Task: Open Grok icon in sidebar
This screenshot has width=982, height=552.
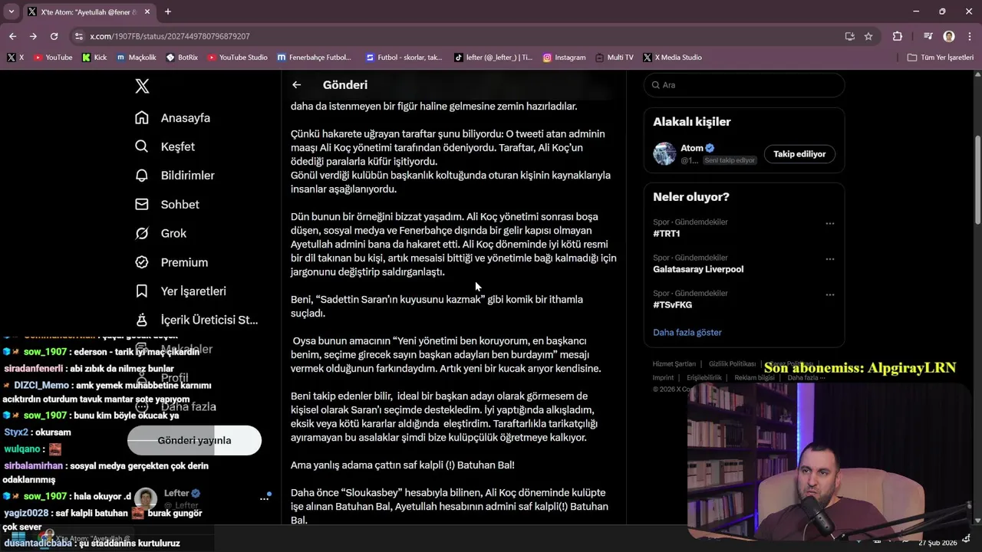Action: tap(142, 233)
